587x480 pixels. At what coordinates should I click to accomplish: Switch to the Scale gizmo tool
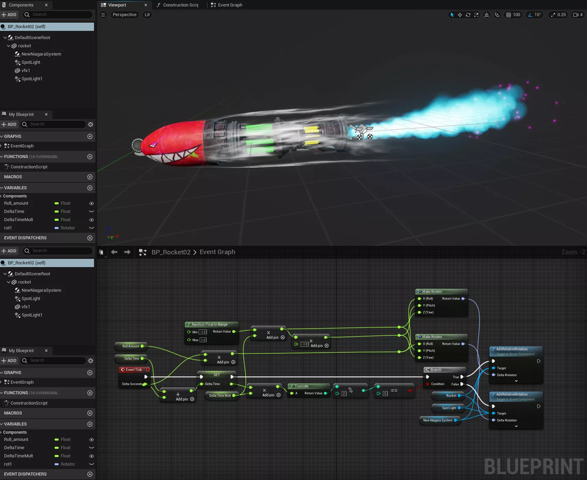(476, 15)
